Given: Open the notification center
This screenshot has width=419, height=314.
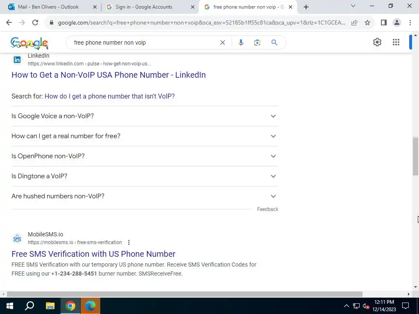Looking at the screenshot, I should click(405, 306).
